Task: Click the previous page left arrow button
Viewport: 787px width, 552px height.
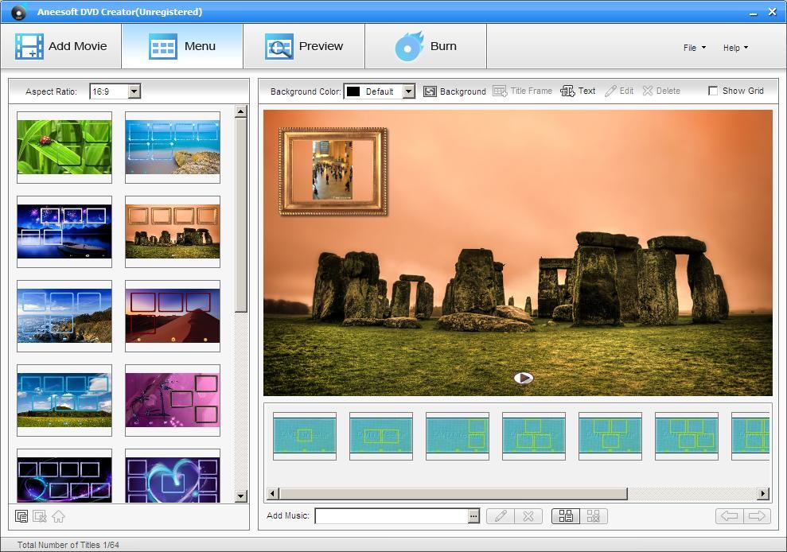Action: click(729, 516)
